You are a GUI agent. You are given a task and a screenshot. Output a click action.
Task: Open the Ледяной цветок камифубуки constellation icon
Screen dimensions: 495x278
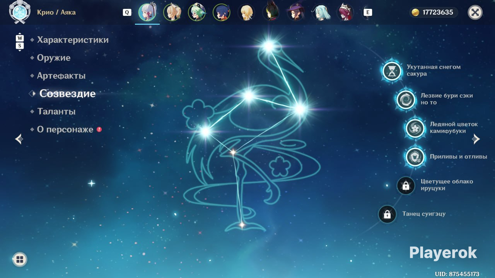pos(415,128)
